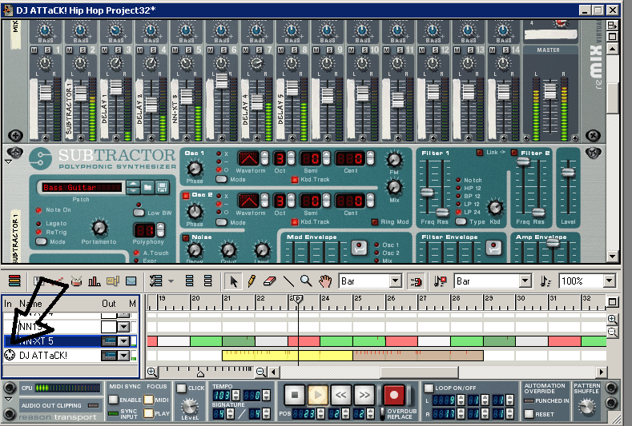Expand the transport panel fold arrow
Screen dimensions: 632x426
tap(9, 399)
